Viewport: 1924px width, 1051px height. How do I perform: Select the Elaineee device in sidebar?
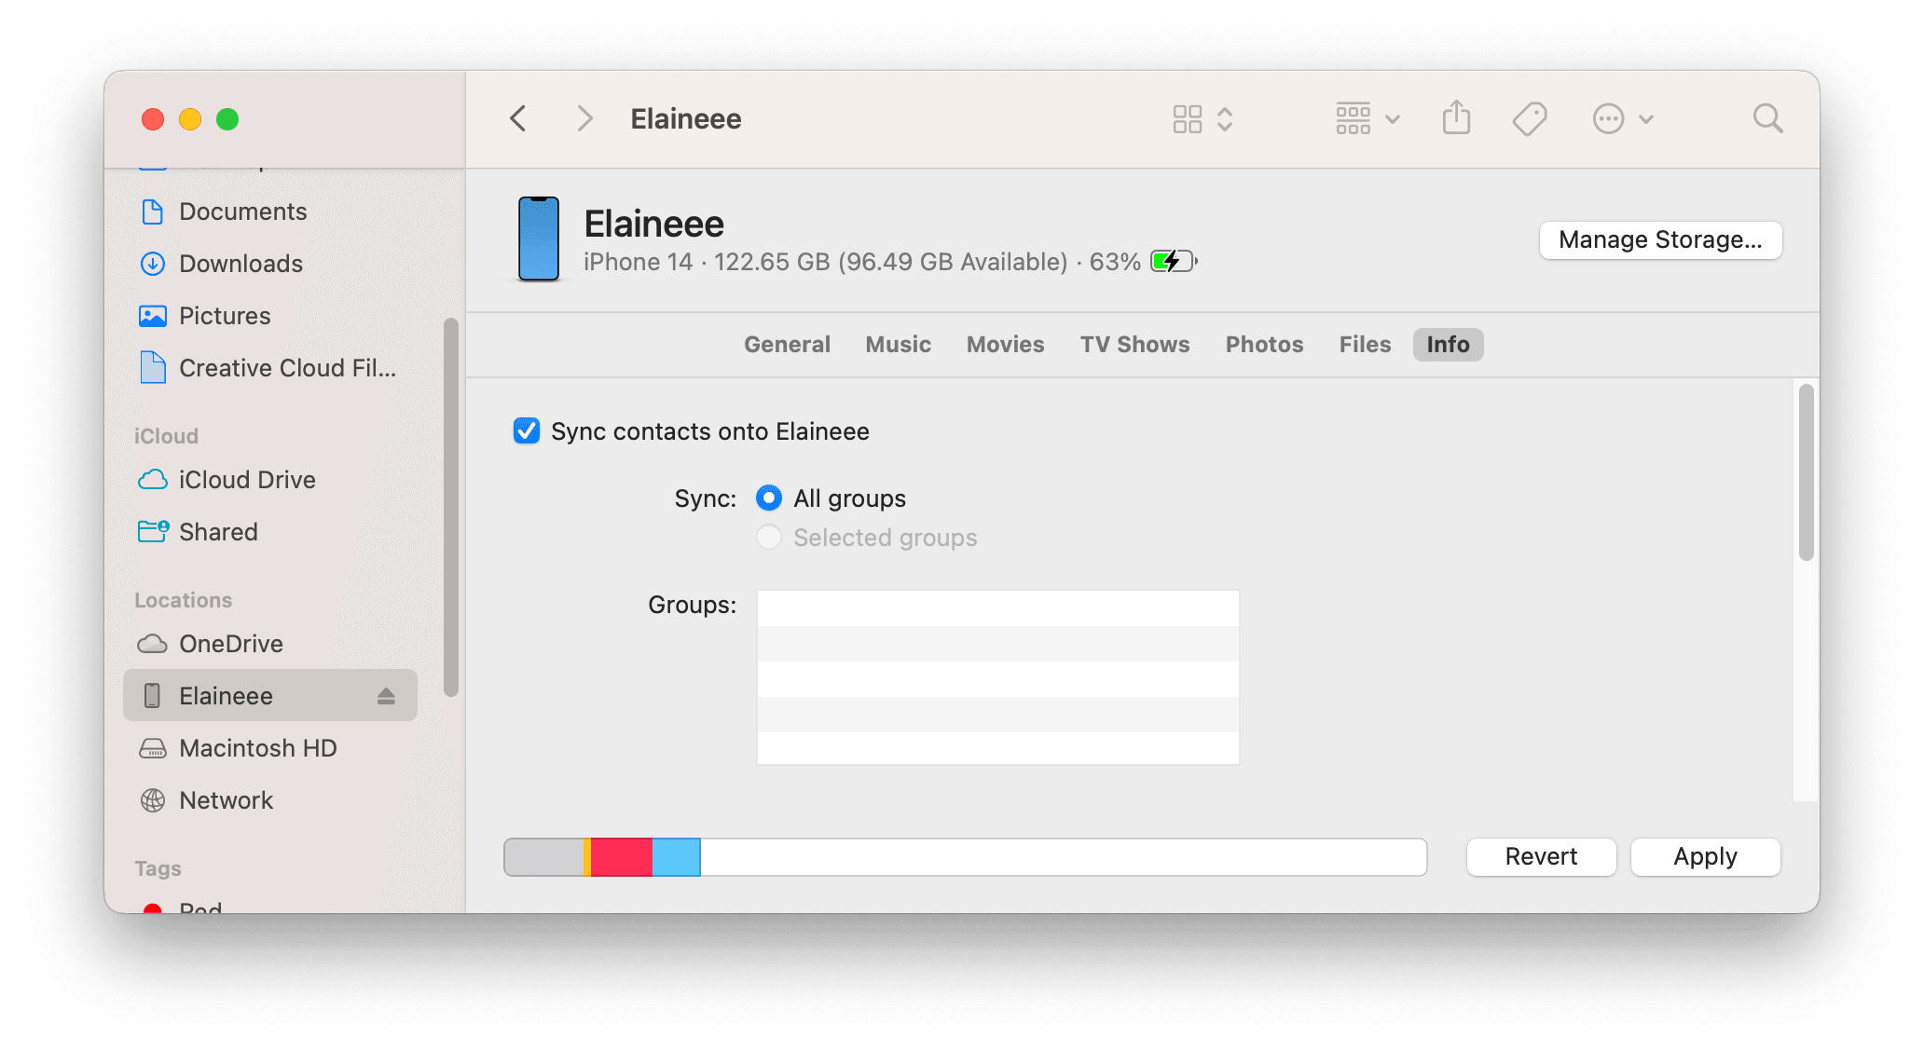point(269,696)
